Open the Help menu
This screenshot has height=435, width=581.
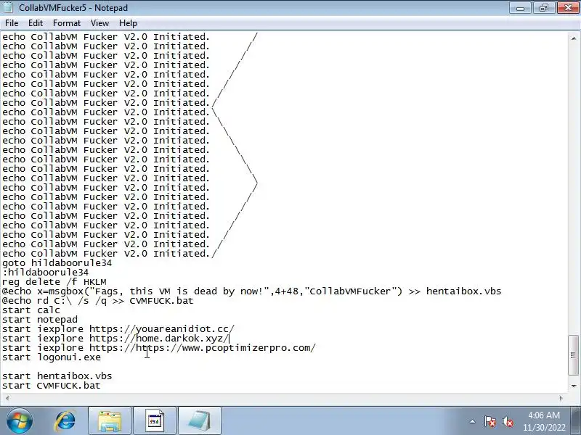(x=128, y=23)
